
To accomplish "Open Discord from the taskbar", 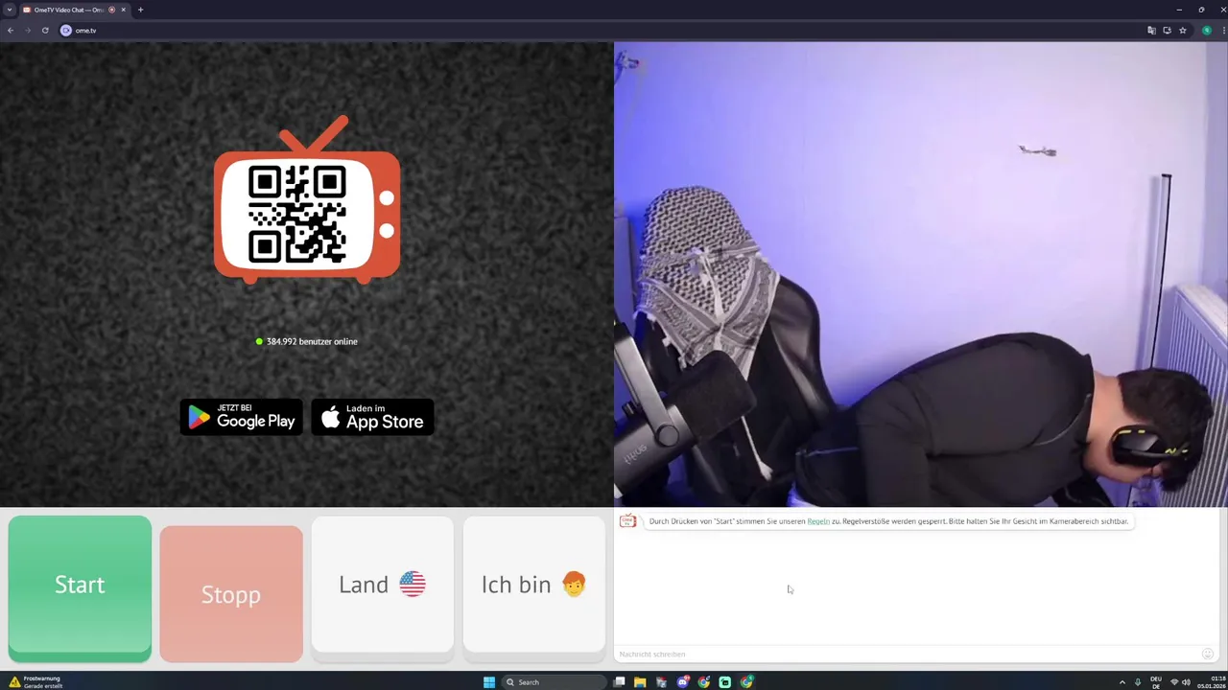I will (683, 682).
